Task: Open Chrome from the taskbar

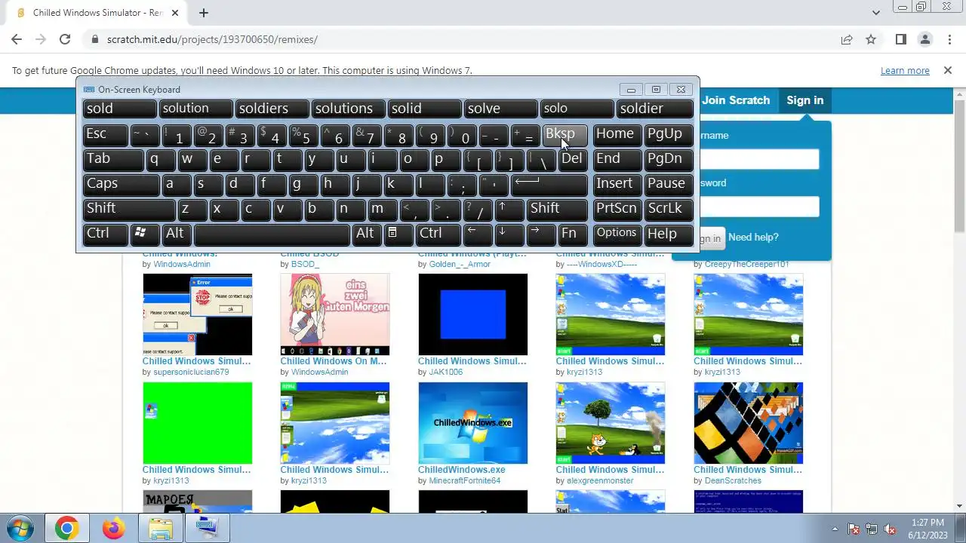Action: (66, 529)
